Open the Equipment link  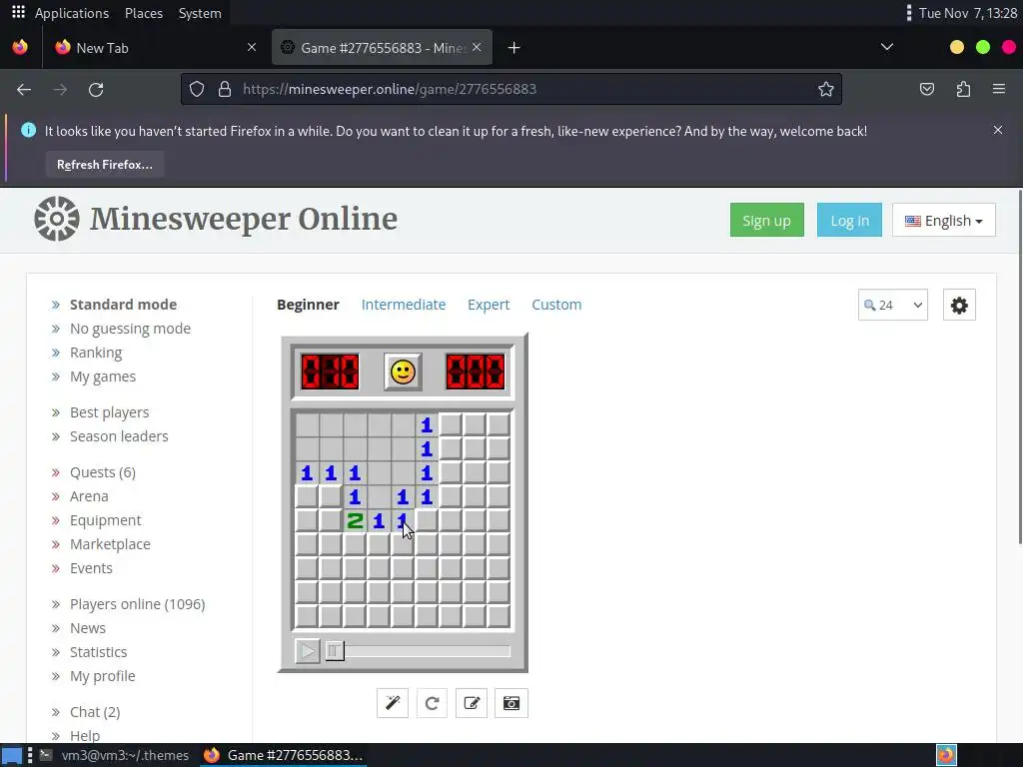point(105,520)
